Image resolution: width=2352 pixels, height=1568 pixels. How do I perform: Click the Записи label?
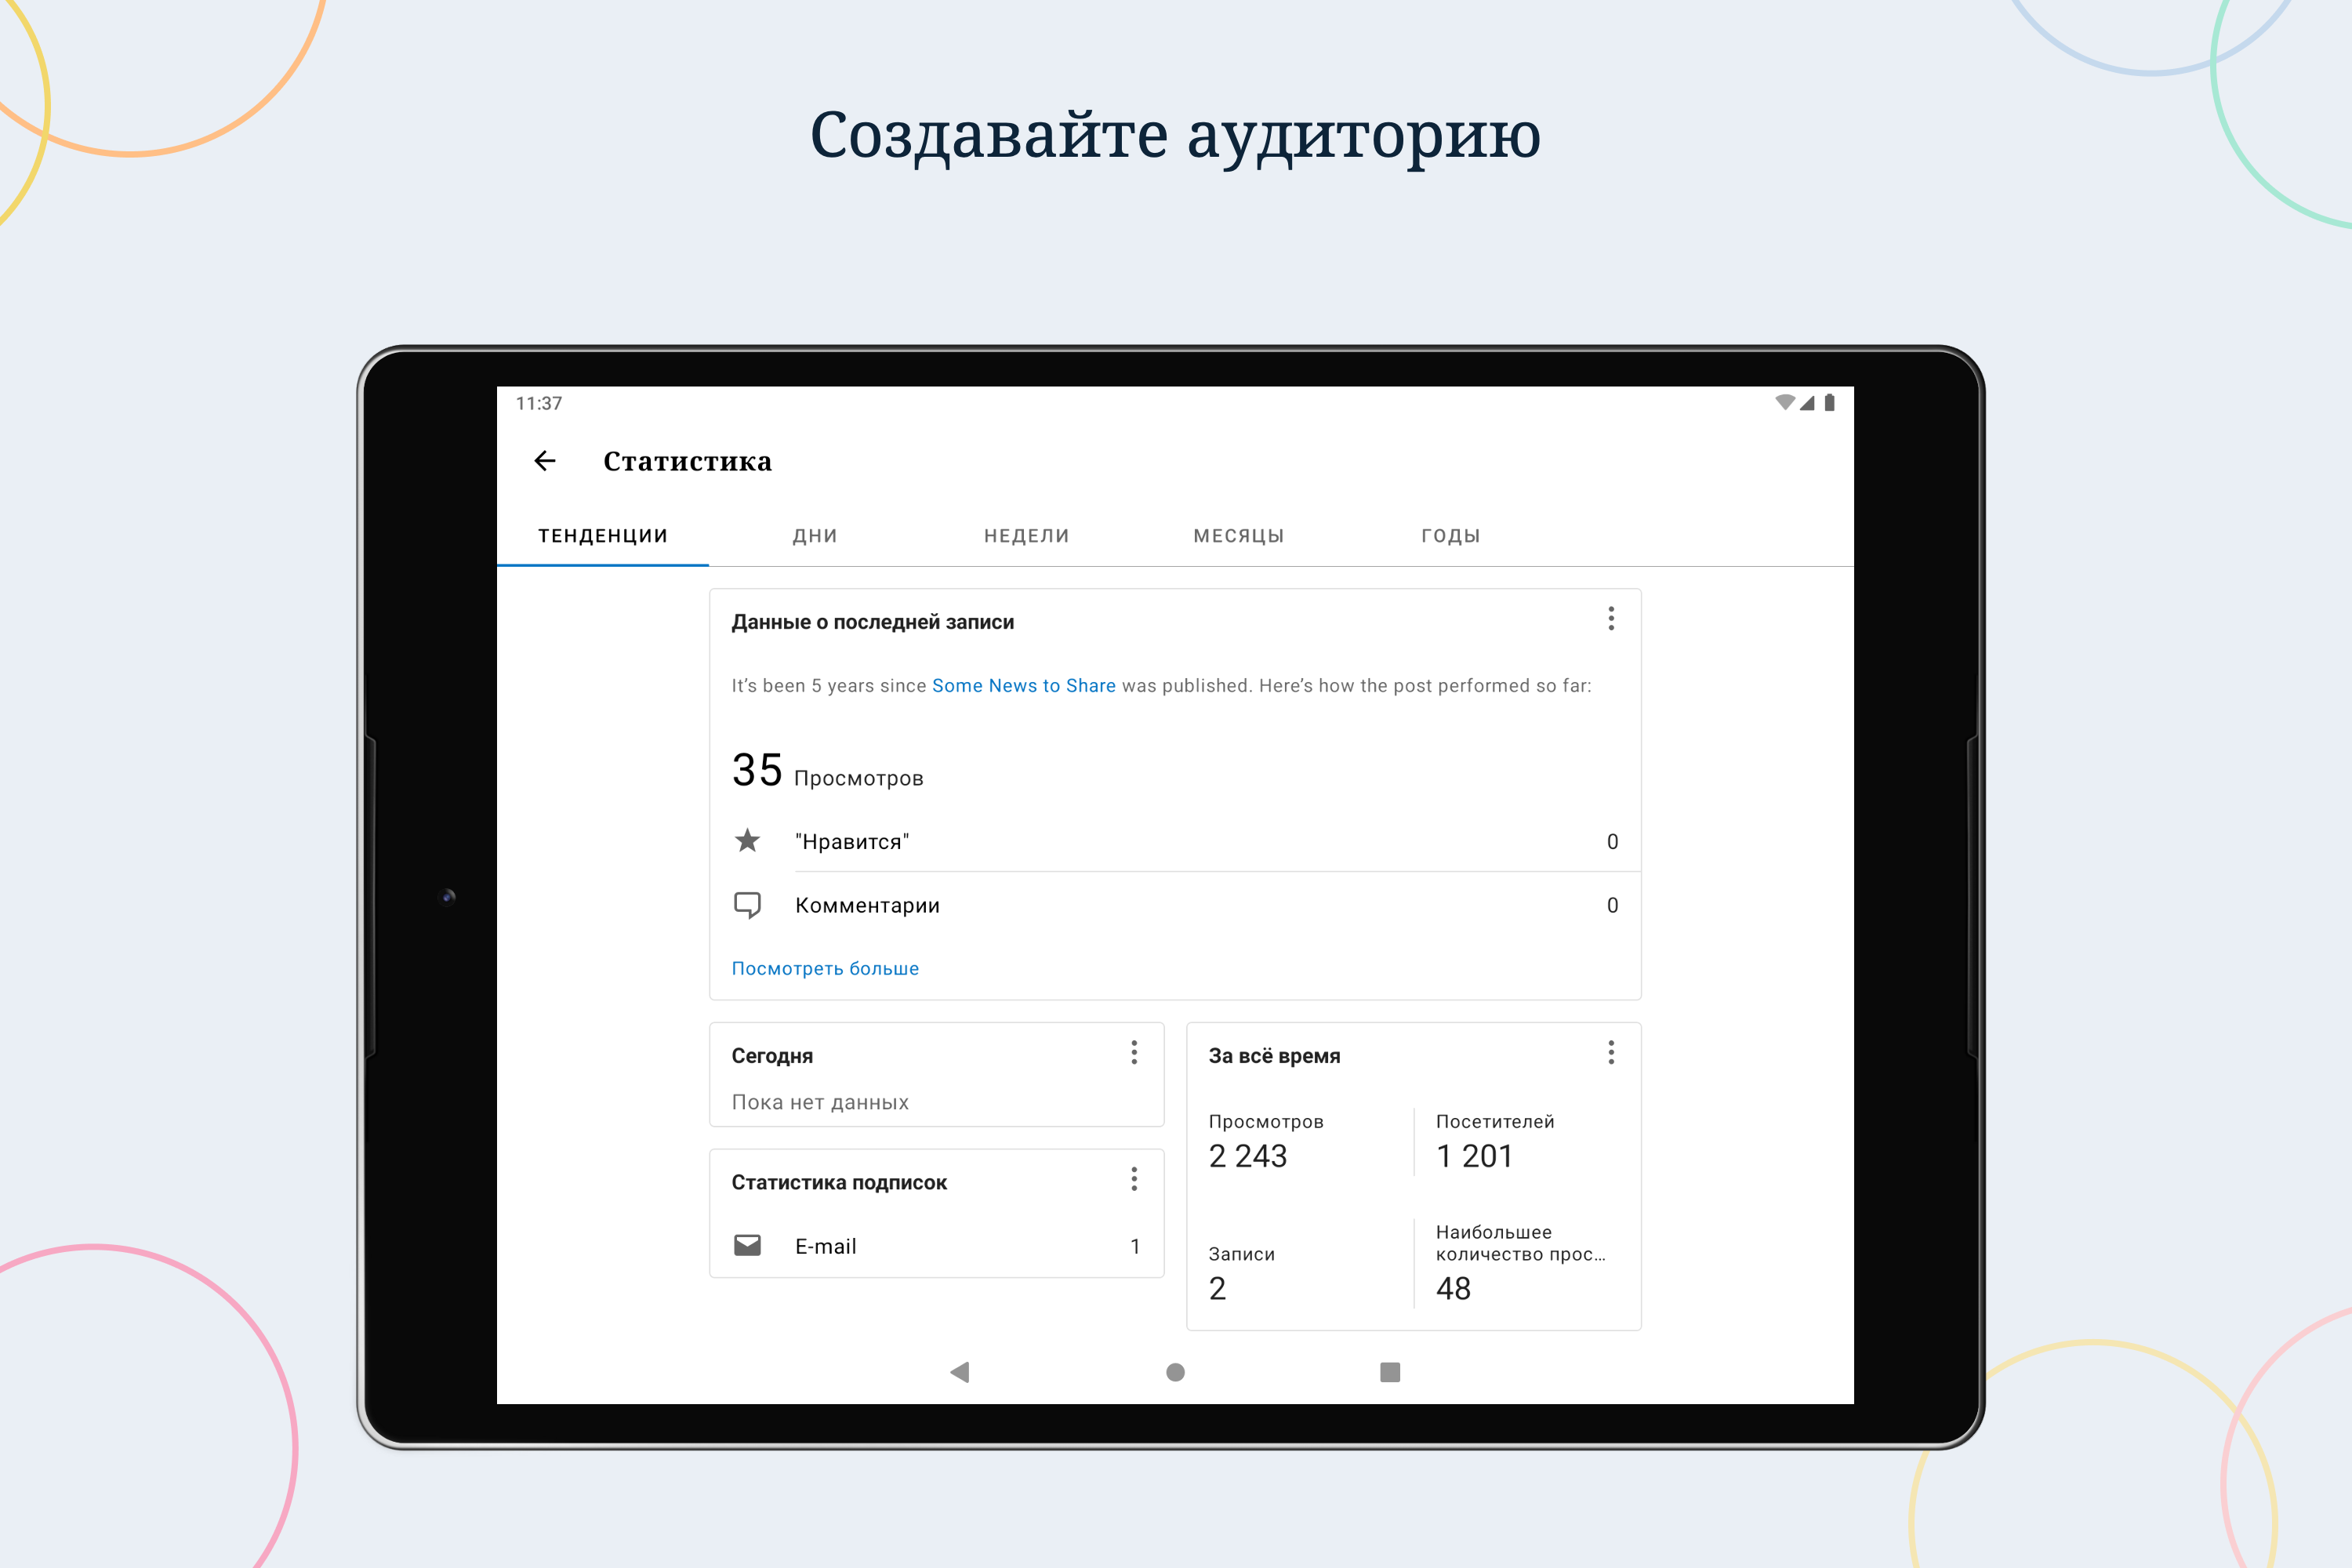pyautogui.click(x=1241, y=1255)
